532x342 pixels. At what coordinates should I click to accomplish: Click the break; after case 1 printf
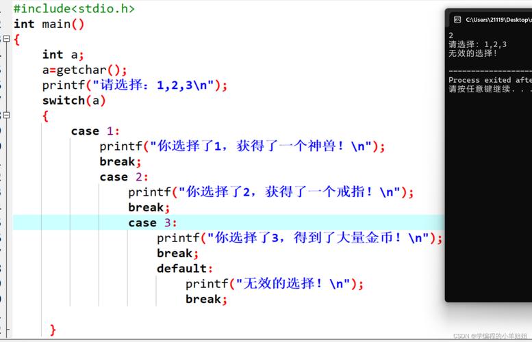121,161
